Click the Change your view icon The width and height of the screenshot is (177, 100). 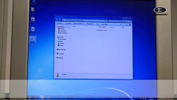click(x=121, y=24)
